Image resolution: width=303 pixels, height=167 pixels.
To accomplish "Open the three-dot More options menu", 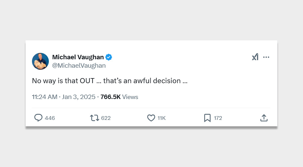I will (266, 57).
